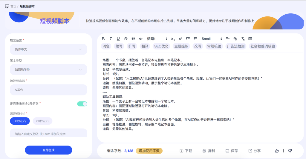Apply bold formatting in editor toolbar
The width and height of the screenshot is (306, 159).
coord(103,39)
